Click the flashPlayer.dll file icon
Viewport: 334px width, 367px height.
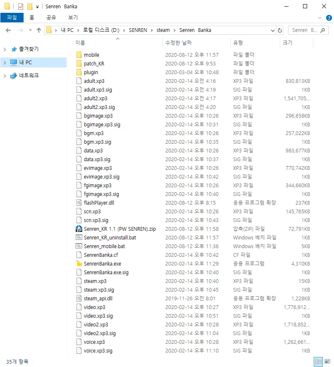tap(79, 203)
